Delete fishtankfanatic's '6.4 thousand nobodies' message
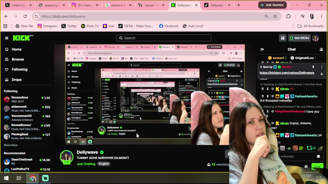 pyautogui.click(x=262, y=96)
